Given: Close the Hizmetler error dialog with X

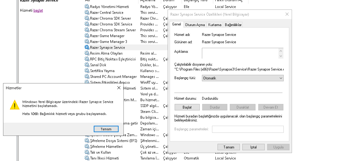Looking at the screenshot, I should pos(119,88).
